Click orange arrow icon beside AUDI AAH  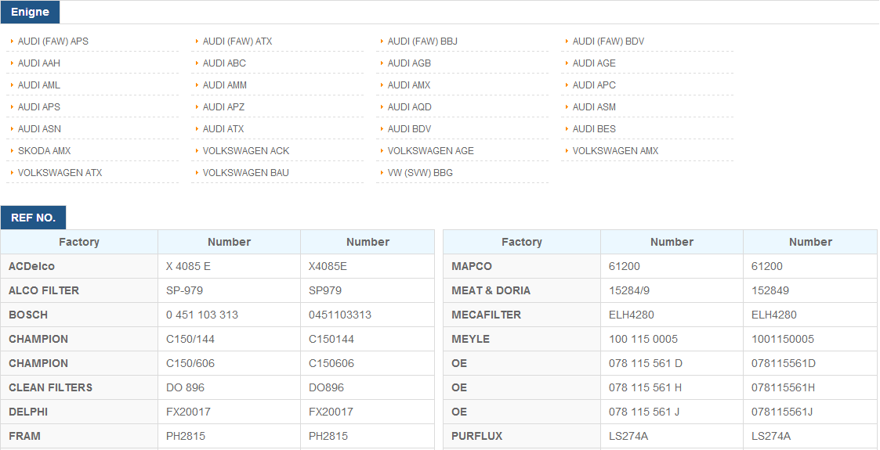12,63
